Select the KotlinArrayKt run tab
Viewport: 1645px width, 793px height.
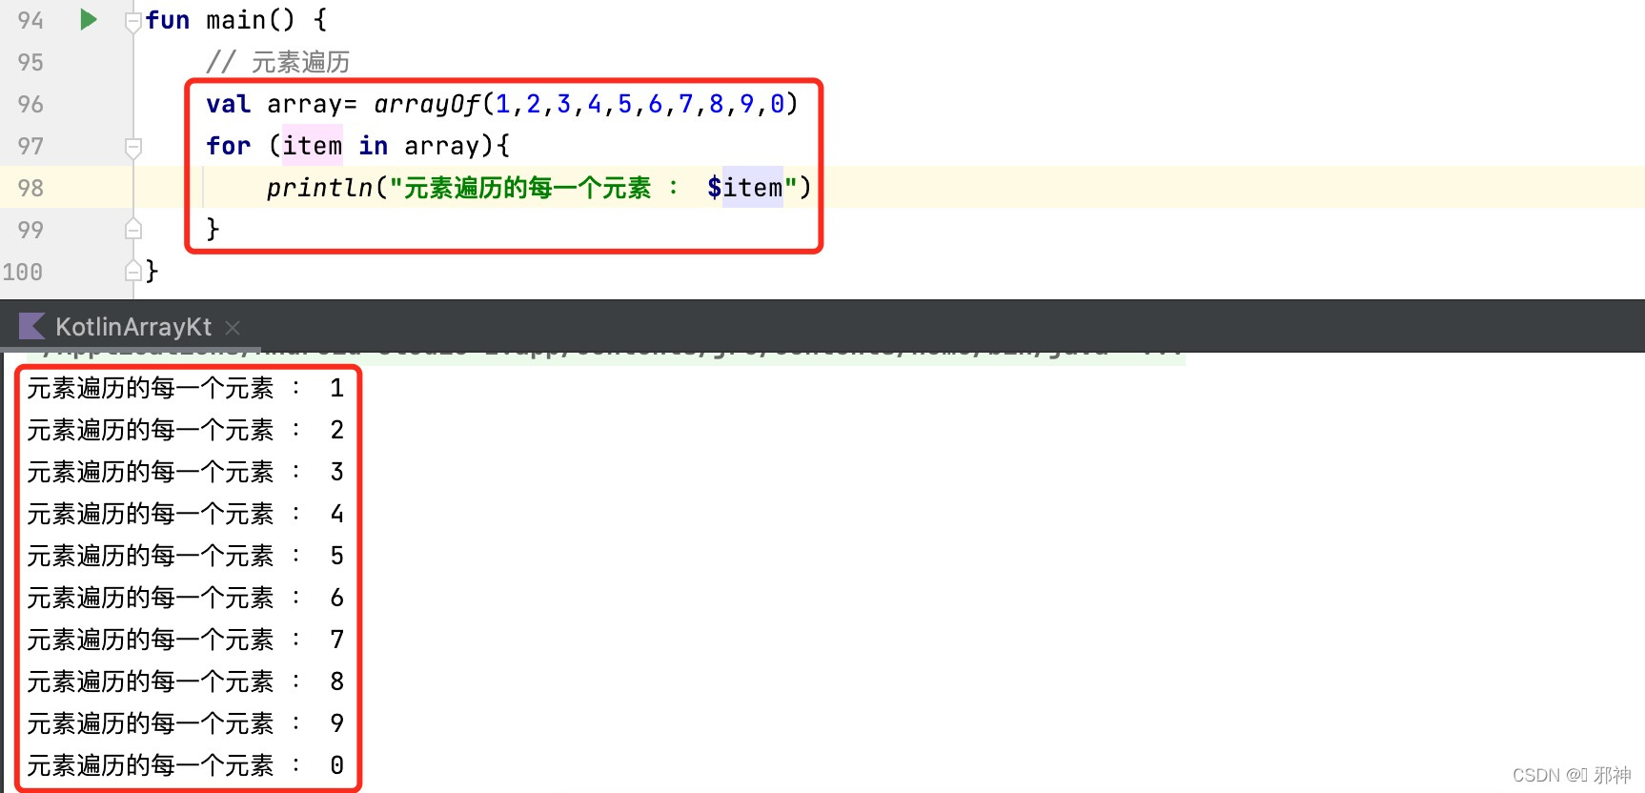[132, 327]
